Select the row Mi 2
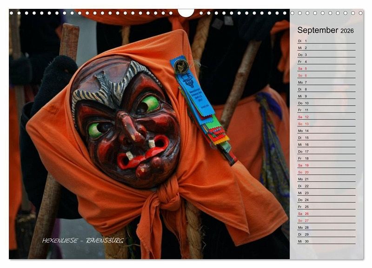The image size is (372, 268). coord(326,48)
